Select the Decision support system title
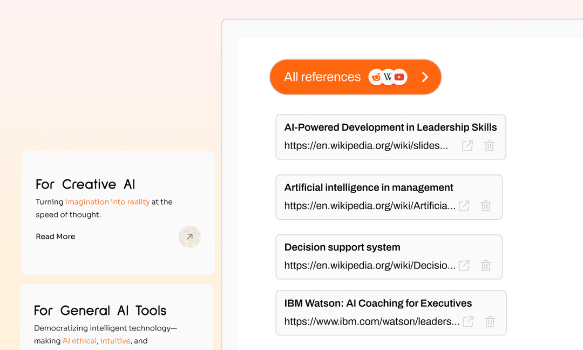 (x=342, y=247)
